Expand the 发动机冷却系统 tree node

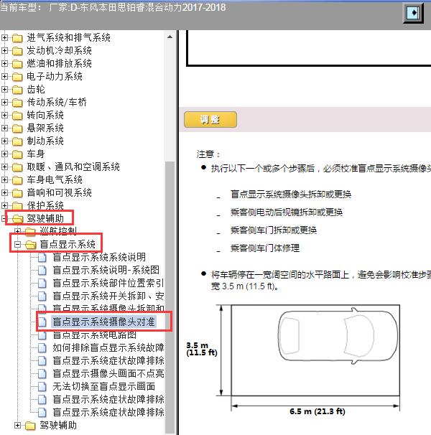point(4,50)
